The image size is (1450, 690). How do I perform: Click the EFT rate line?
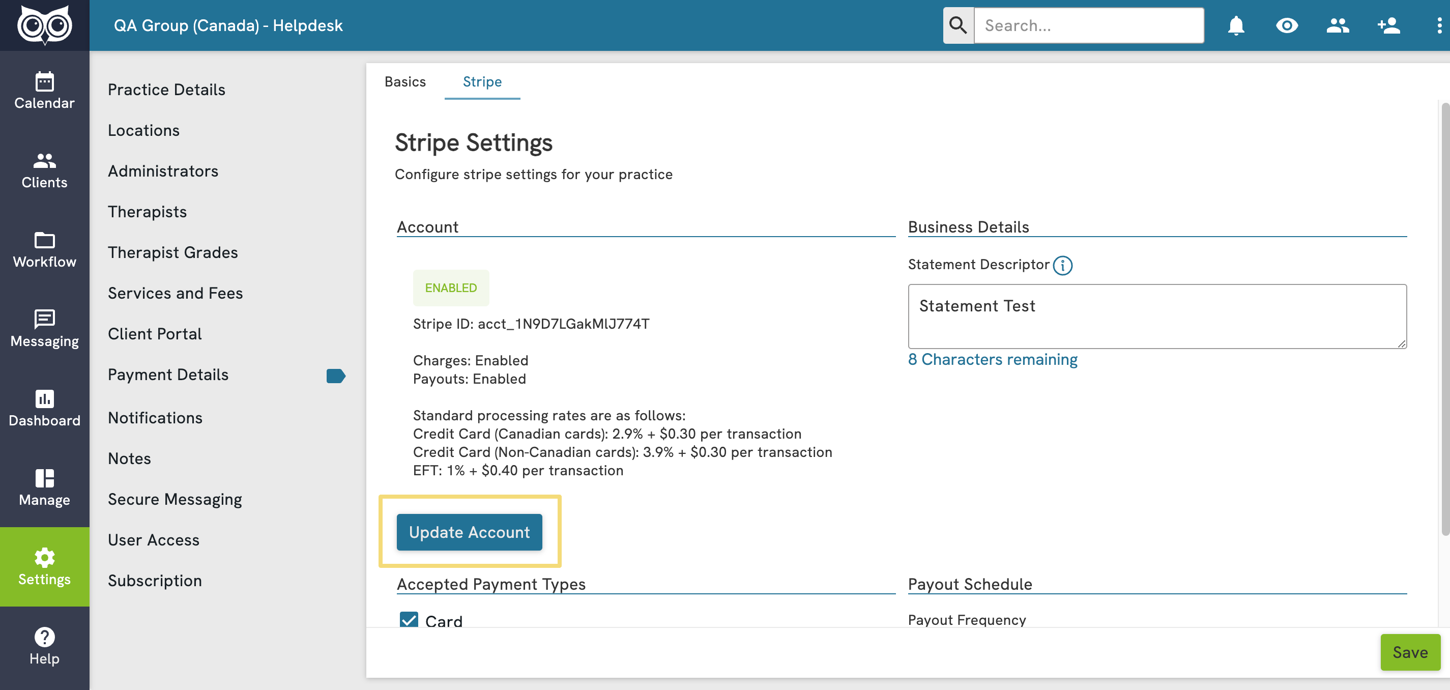click(x=518, y=470)
